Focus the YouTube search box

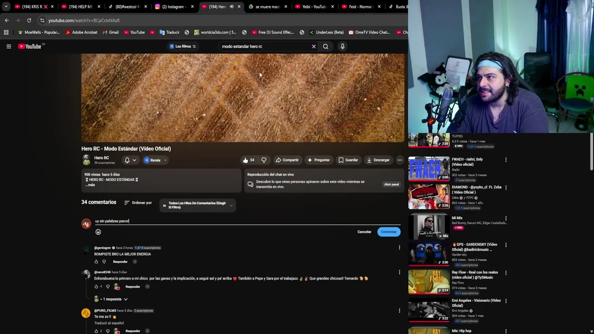click(265, 46)
